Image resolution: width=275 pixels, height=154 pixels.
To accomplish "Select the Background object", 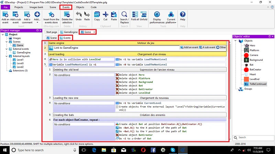I will coord(256,60).
